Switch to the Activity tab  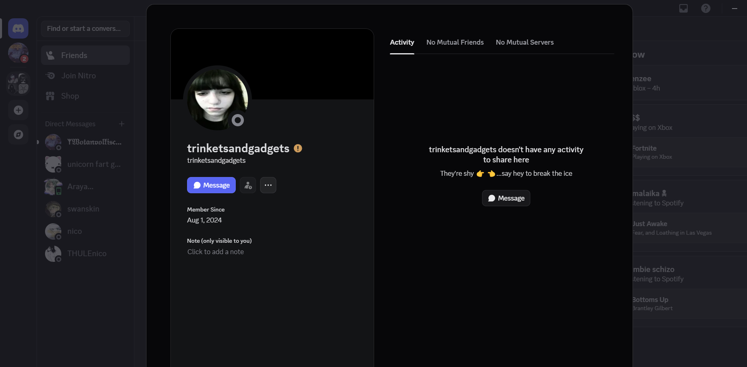pyautogui.click(x=402, y=43)
